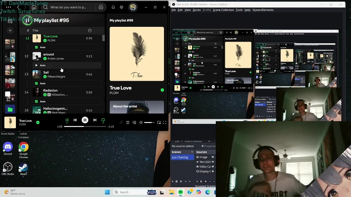Go to Spotify Home
This screenshot has width=351, height=197.
(34, 7)
